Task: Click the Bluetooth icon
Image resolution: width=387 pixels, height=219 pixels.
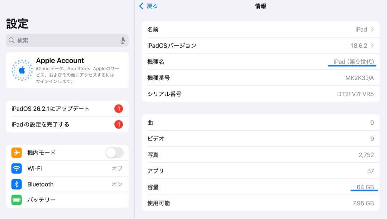Action: click(x=16, y=184)
